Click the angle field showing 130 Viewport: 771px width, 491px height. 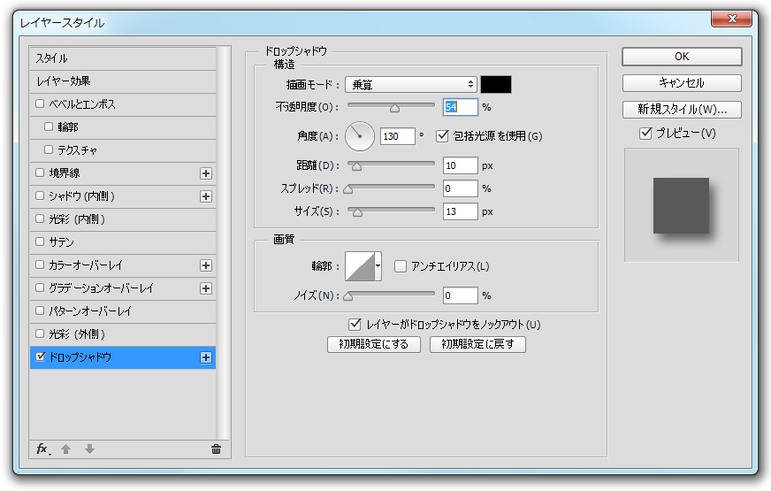pos(397,136)
